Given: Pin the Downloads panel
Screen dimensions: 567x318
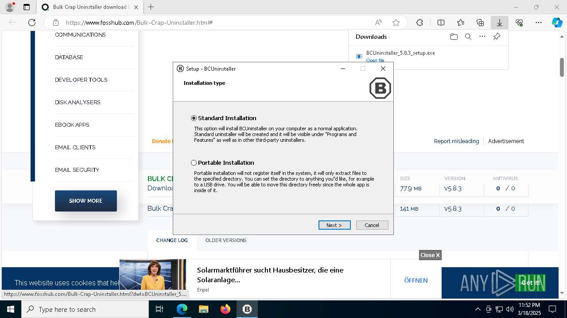Looking at the screenshot, I should point(497,37).
